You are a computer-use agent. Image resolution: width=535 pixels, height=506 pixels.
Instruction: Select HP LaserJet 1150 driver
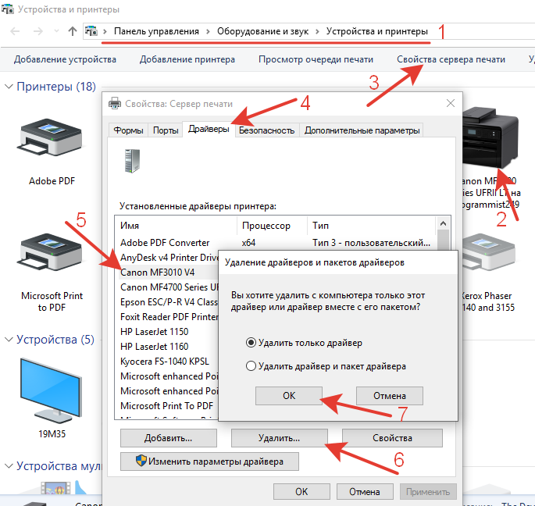(169, 332)
